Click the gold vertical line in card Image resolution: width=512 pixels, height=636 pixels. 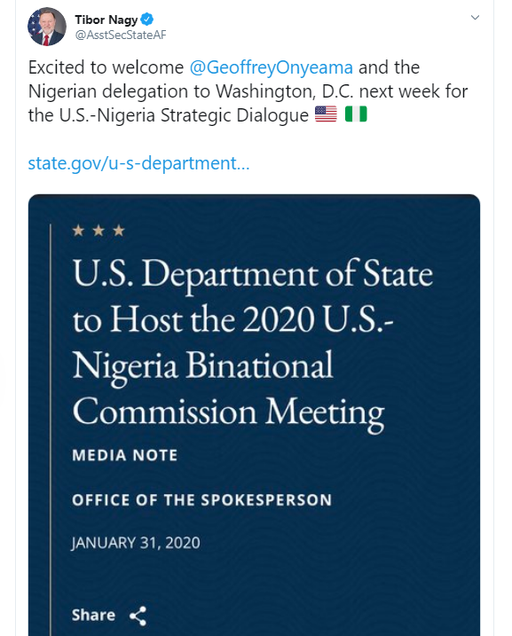click(x=51, y=429)
